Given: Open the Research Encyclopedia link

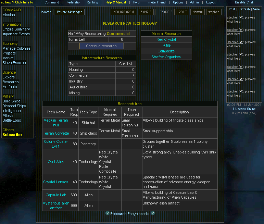Looking at the screenshot, I should pos(130,214).
